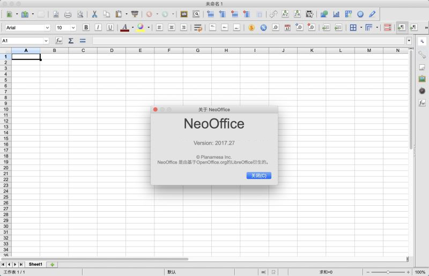Screen dimensions: 429x276
Task: Click the Open file icon in toolbar
Action: (x=25, y=14)
